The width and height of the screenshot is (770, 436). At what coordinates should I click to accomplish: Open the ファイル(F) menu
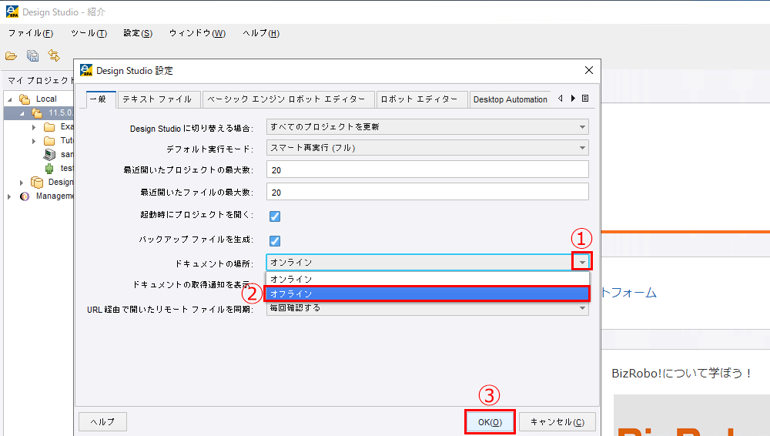tap(31, 33)
